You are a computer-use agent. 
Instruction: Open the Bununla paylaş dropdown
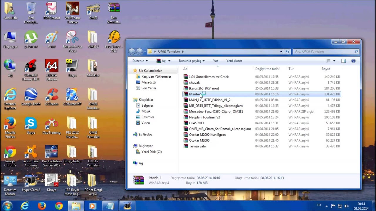coord(192,61)
